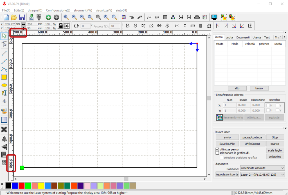Show previous tabs with the left arrow
The width and height of the screenshot is (288, 195).
click(x=281, y=37)
